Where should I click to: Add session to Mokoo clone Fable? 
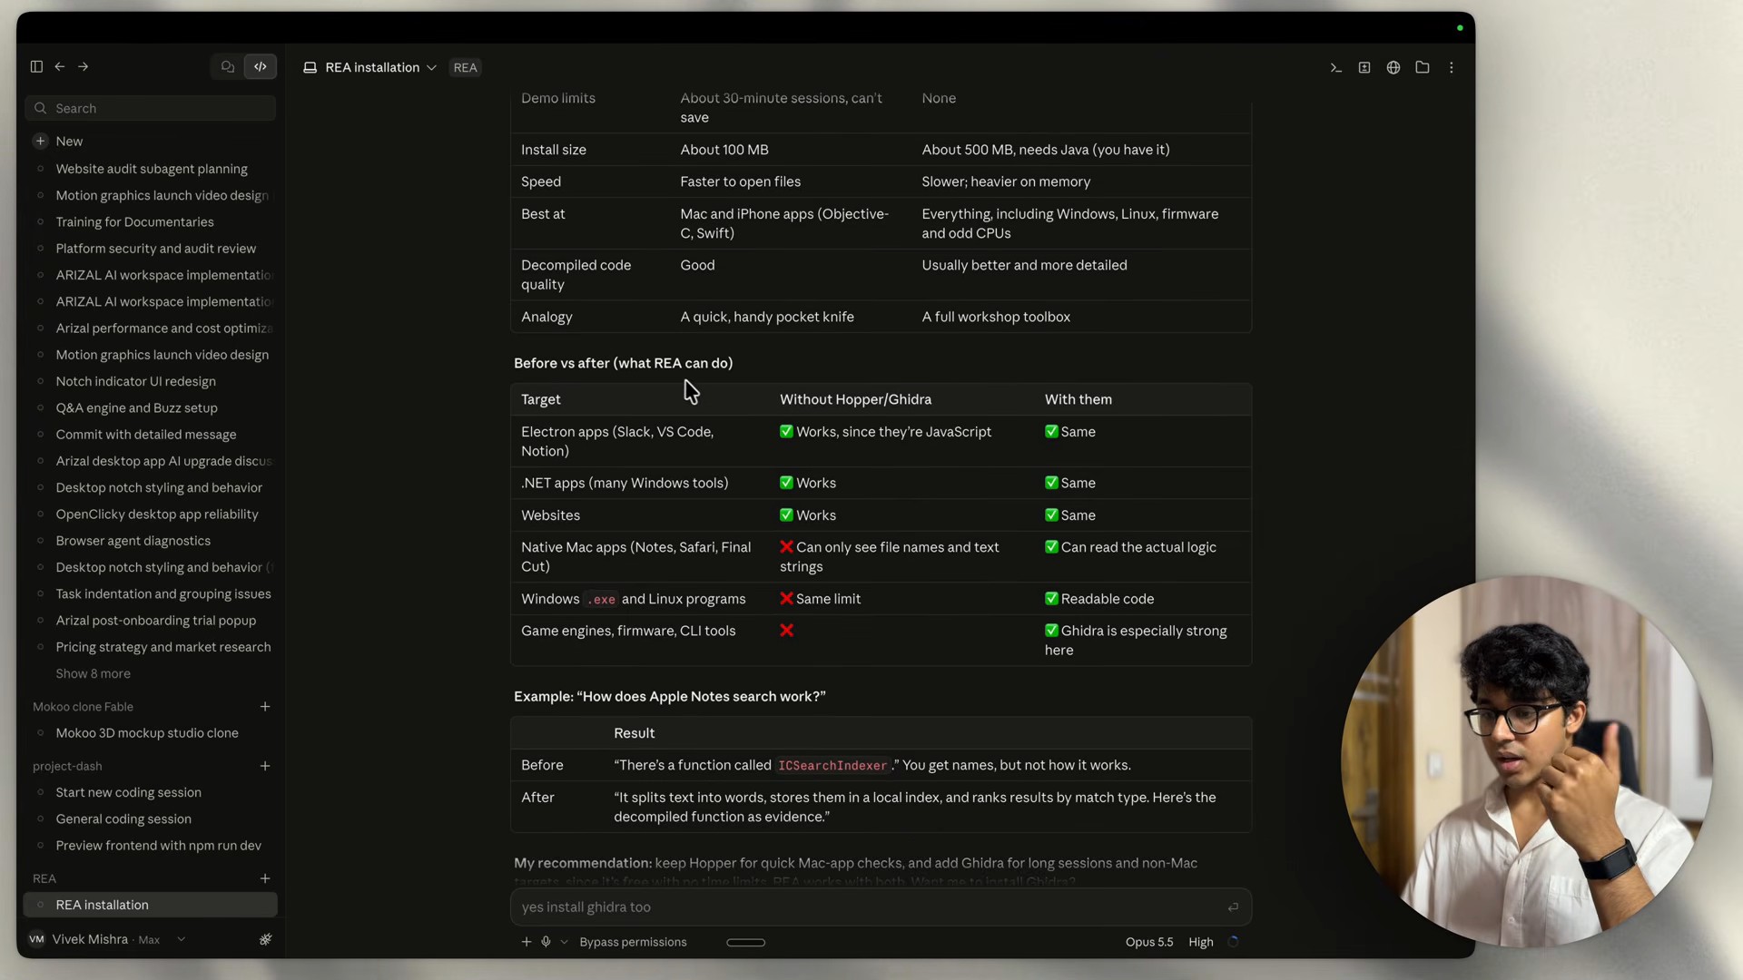click(x=265, y=706)
